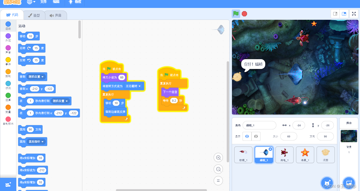
Task: Open 随机位置 dropdown in glide block
Action: click(x=60, y=101)
